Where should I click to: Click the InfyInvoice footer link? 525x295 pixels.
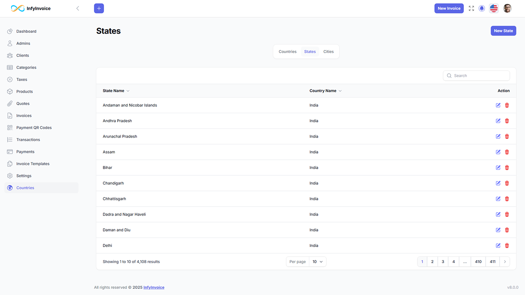pos(154,287)
